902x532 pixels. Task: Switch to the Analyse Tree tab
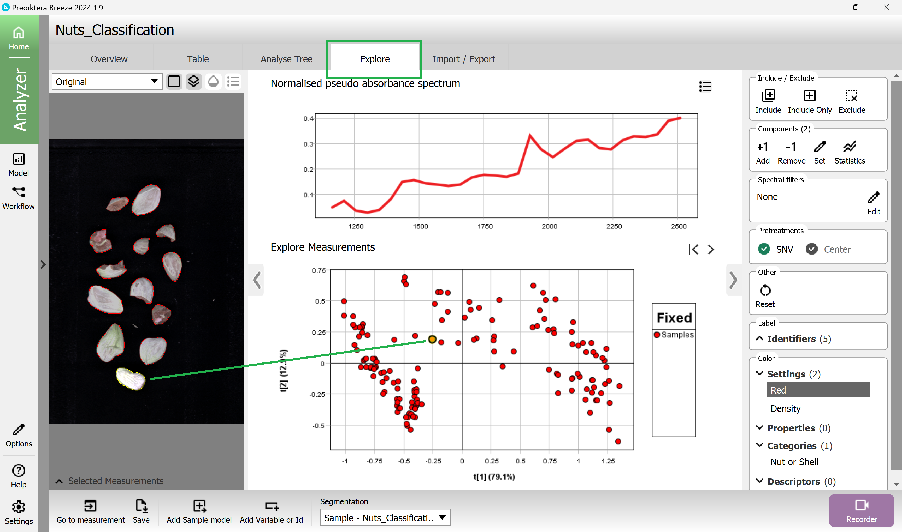tap(286, 59)
